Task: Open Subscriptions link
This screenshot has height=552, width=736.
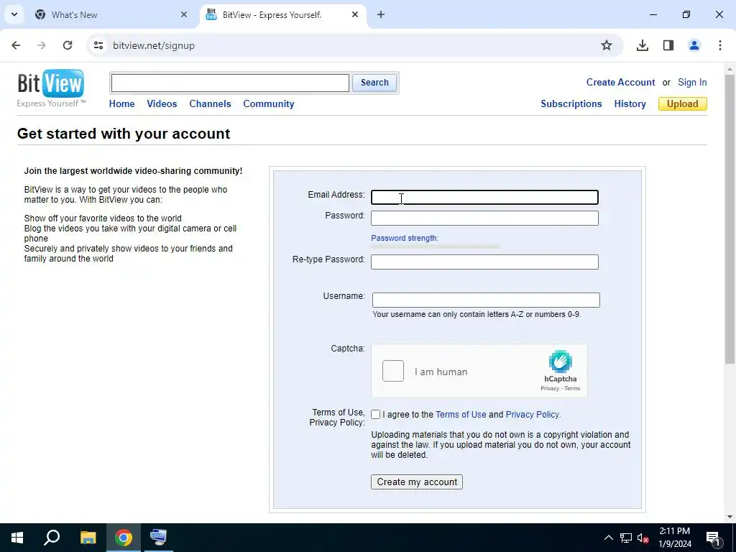Action: pos(571,103)
